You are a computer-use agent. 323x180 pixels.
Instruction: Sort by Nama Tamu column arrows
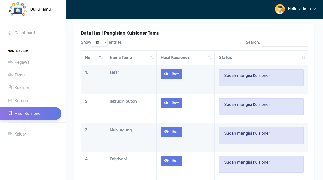click(152, 58)
